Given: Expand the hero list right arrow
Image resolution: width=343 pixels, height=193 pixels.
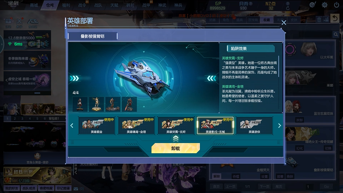Looking at the screenshot, I should [279, 126].
